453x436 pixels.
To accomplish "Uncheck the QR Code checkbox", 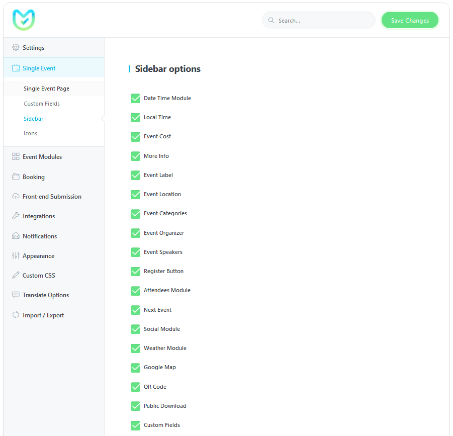I will [x=135, y=387].
